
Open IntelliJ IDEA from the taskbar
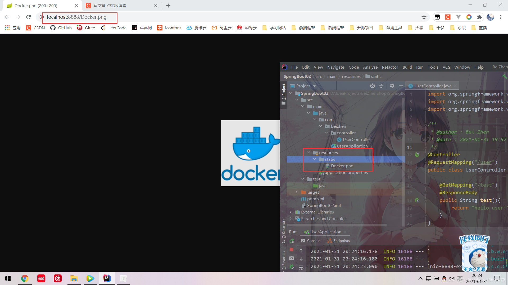click(x=107, y=278)
